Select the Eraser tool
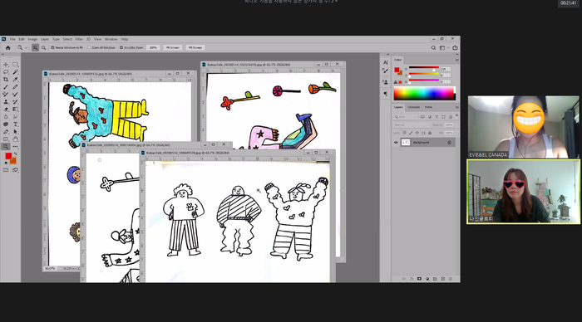582x322 pixels. [x=6, y=110]
